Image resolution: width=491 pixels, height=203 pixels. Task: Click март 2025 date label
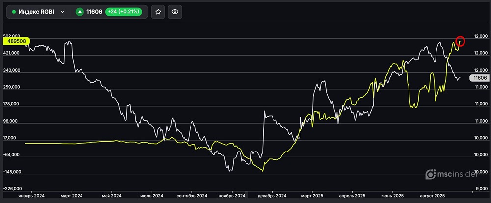[311, 195]
